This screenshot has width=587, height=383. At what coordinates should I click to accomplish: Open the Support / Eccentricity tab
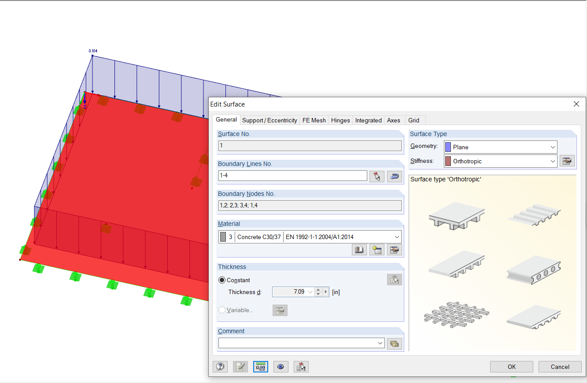[270, 120]
